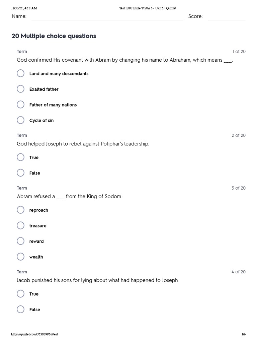Choose the 'treasure' answer option
Screen dimensions: 257x343
tap(20, 225)
